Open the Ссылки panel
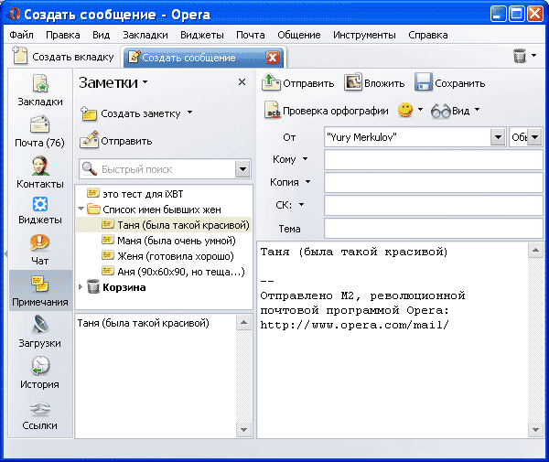The width and height of the screenshot is (549, 462). coord(39,415)
